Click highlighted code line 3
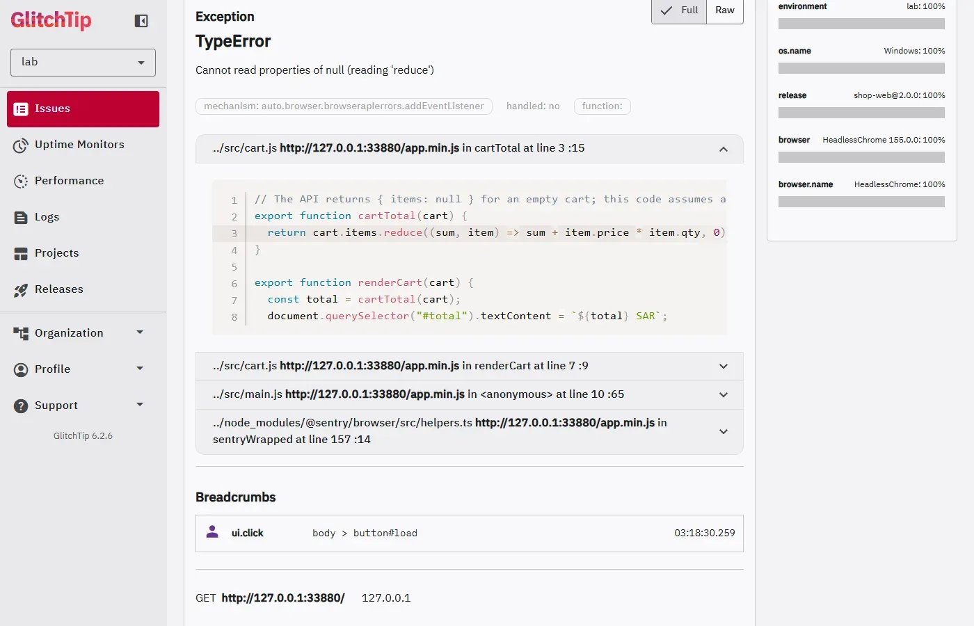Viewport: 974px width, 626px height. coord(470,233)
